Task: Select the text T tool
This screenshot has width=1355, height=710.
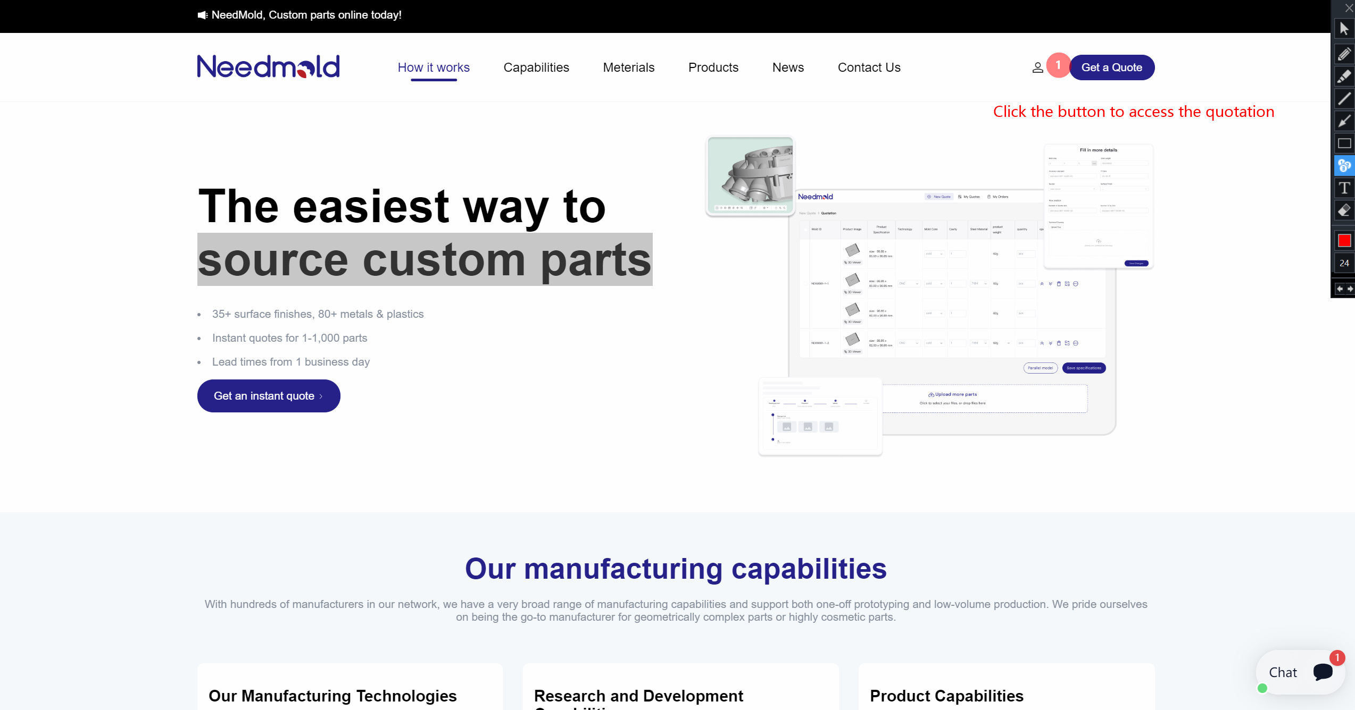Action: pyautogui.click(x=1344, y=188)
